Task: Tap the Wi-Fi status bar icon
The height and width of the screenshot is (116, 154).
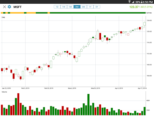Action: click(x=129, y=2)
